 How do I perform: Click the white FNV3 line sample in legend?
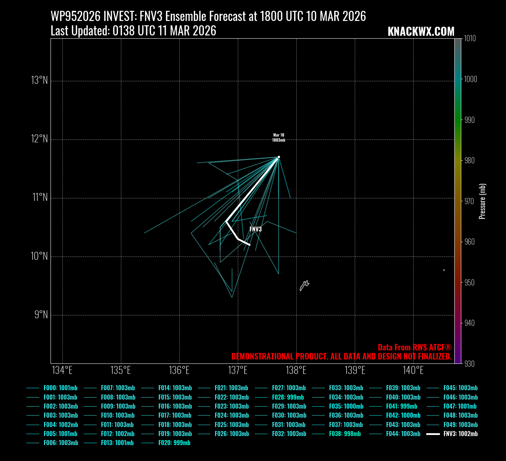(x=433, y=434)
